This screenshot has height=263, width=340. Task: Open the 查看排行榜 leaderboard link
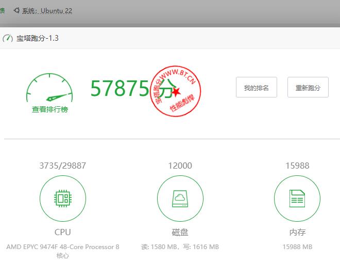point(50,109)
